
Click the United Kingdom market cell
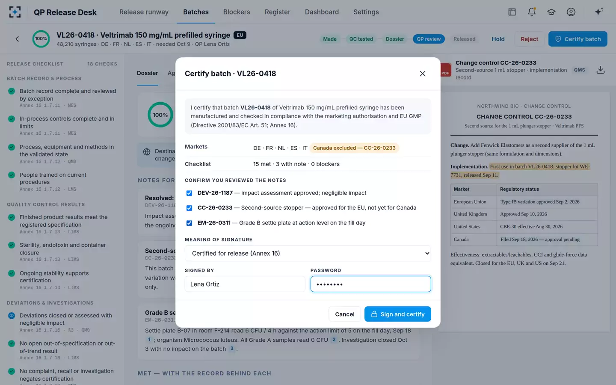(x=474, y=214)
